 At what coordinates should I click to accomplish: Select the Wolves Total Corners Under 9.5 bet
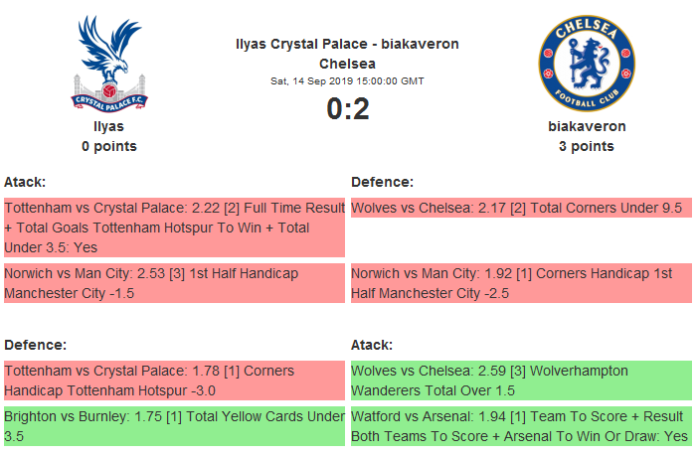[x=521, y=209]
